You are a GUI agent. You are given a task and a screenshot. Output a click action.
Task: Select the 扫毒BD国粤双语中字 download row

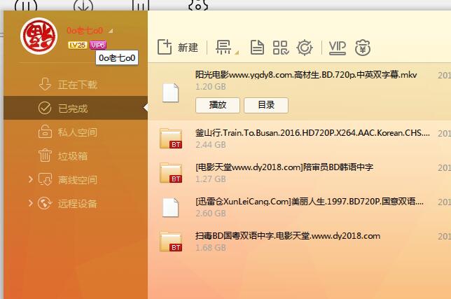[299, 242]
